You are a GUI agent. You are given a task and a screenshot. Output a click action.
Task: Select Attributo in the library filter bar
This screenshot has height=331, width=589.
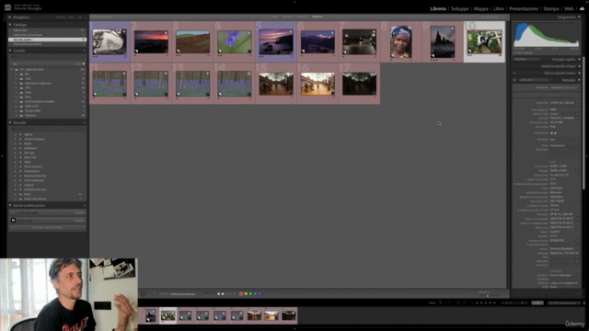(287, 17)
